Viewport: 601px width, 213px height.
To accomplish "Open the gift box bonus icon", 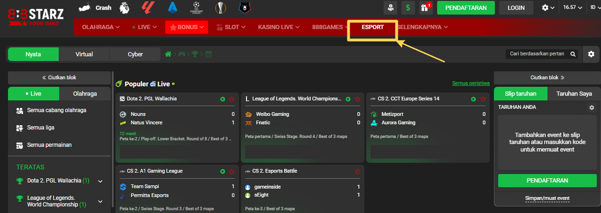I will pyautogui.click(x=425, y=8).
